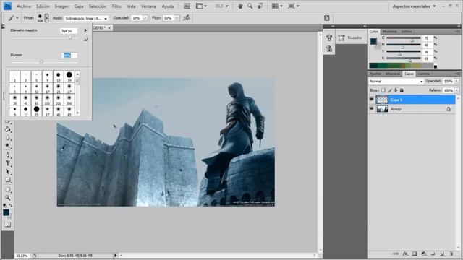Hide the Fondo layer
The height and width of the screenshot is (260, 463).
[x=372, y=109]
